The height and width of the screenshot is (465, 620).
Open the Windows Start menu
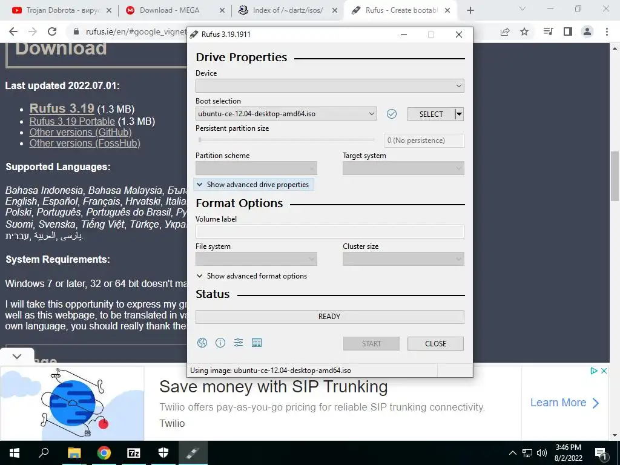click(15, 453)
